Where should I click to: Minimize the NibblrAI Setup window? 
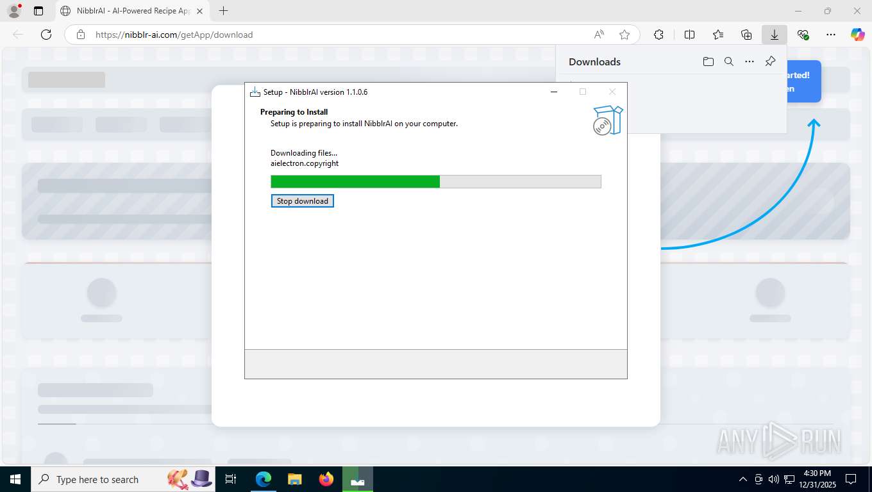point(554,92)
